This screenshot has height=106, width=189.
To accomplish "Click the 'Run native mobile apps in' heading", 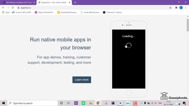I will 60,40.
